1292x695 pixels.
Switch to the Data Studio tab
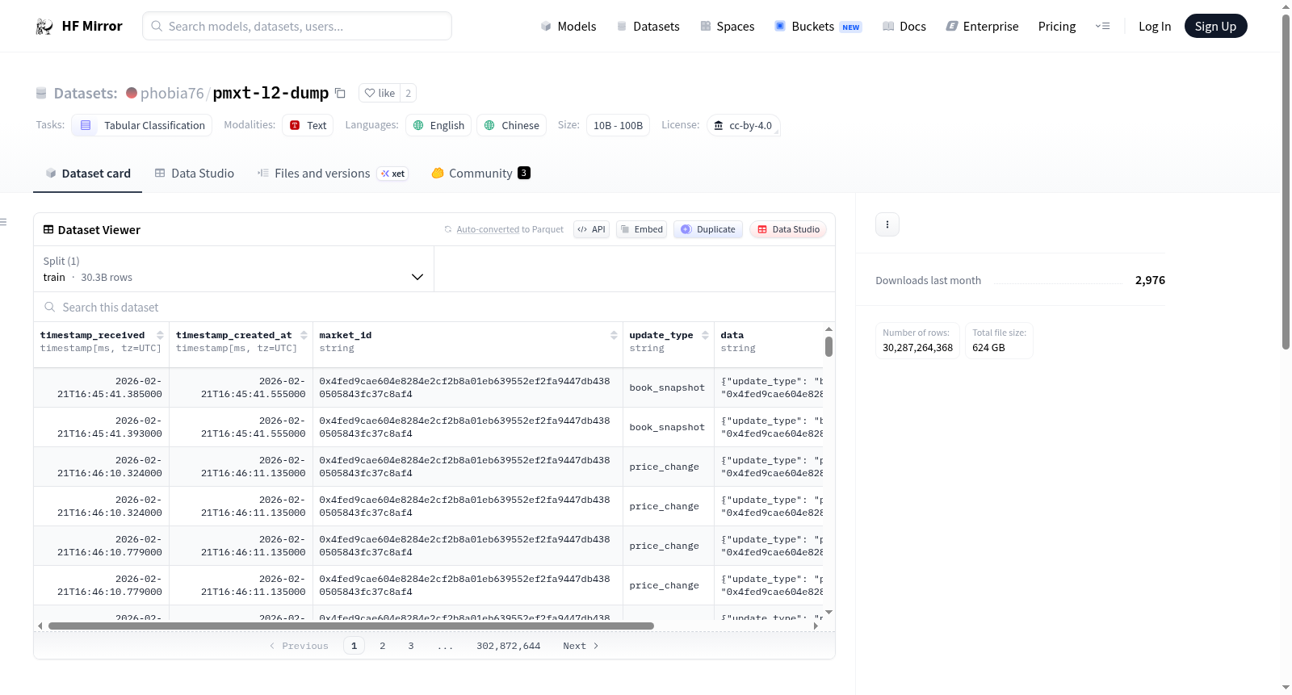coord(195,174)
